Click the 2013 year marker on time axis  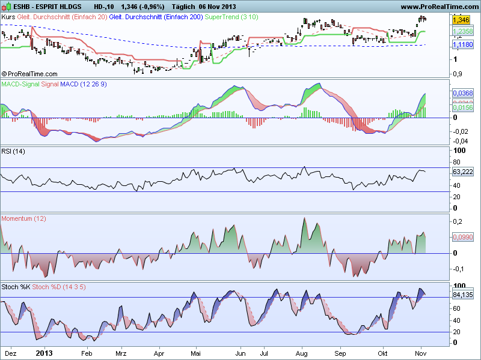tap(44, 353)
